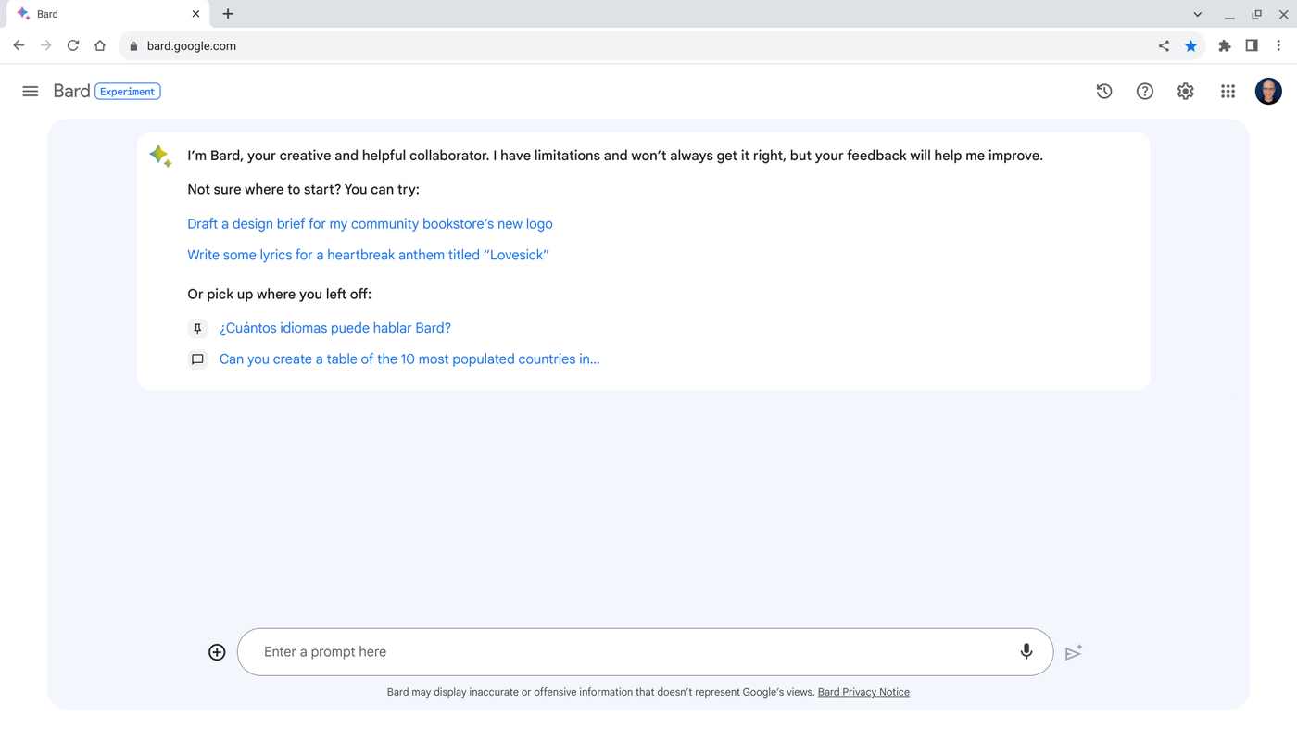Toggle the bookmark star in the address bar
Screen dimensions: 1297x730
[x=1190, y=44]
